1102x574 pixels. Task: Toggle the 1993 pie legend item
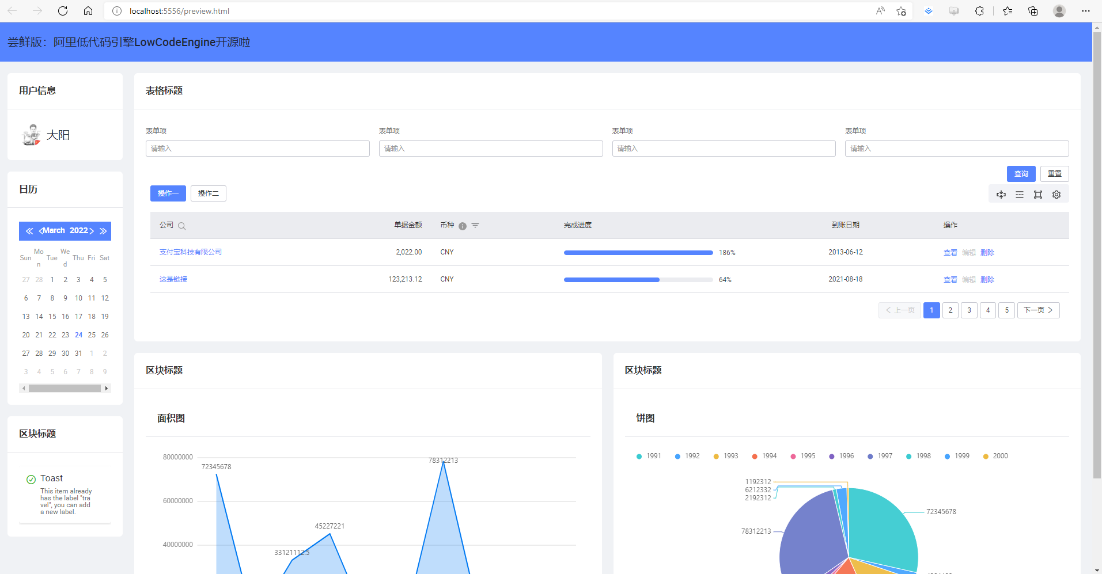(726, 456)
